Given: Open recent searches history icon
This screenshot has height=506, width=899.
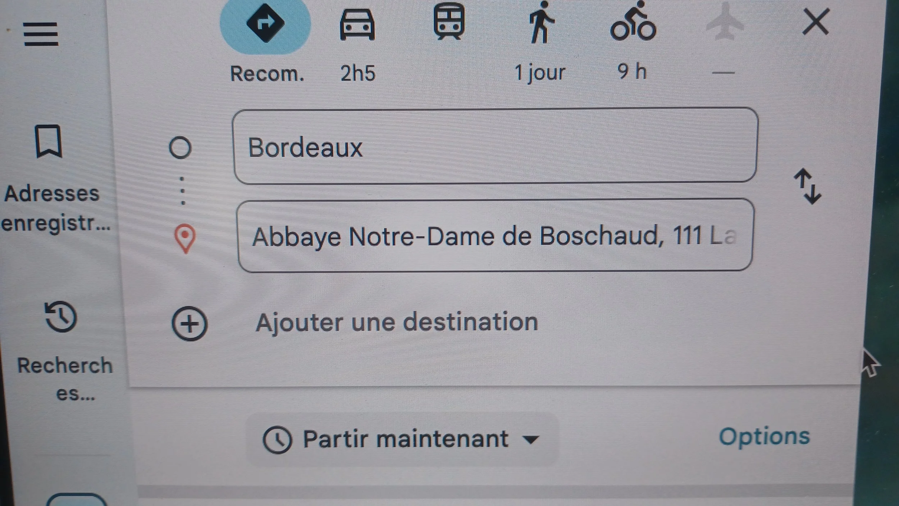Looking at the screenshot, I should click(x=61, y=316).
